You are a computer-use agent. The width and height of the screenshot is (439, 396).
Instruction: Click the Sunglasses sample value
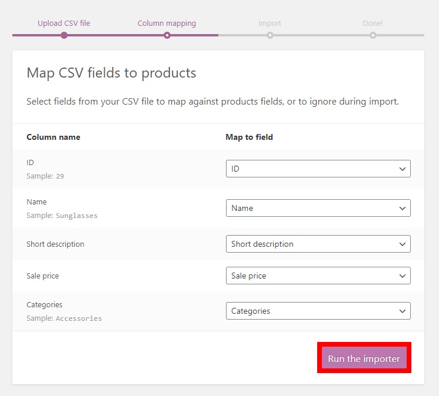point(77,216)
